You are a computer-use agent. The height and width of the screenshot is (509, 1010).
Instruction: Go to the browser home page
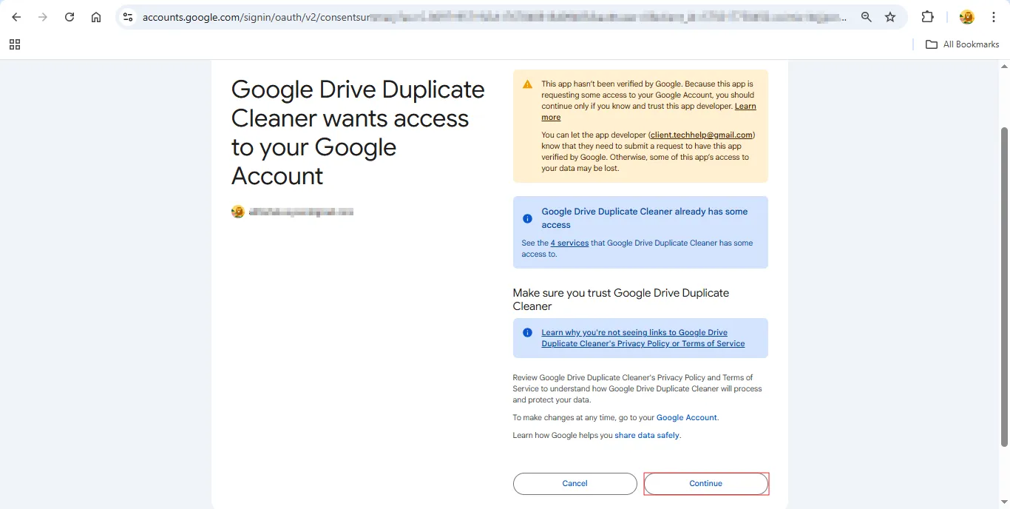(x=96, y=17)
